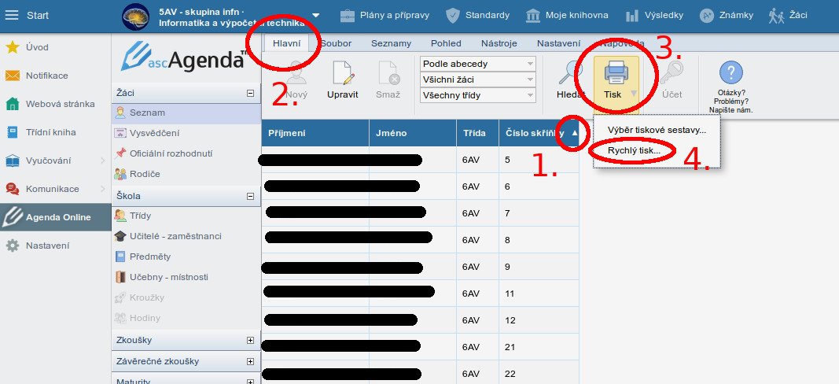Click the Upravit edit icon
Viewport: 839px width, 384px height.
click(342, 74)
